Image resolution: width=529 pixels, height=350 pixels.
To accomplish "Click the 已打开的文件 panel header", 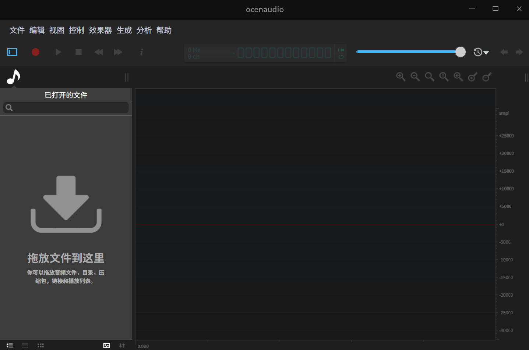I will point(66,95).
